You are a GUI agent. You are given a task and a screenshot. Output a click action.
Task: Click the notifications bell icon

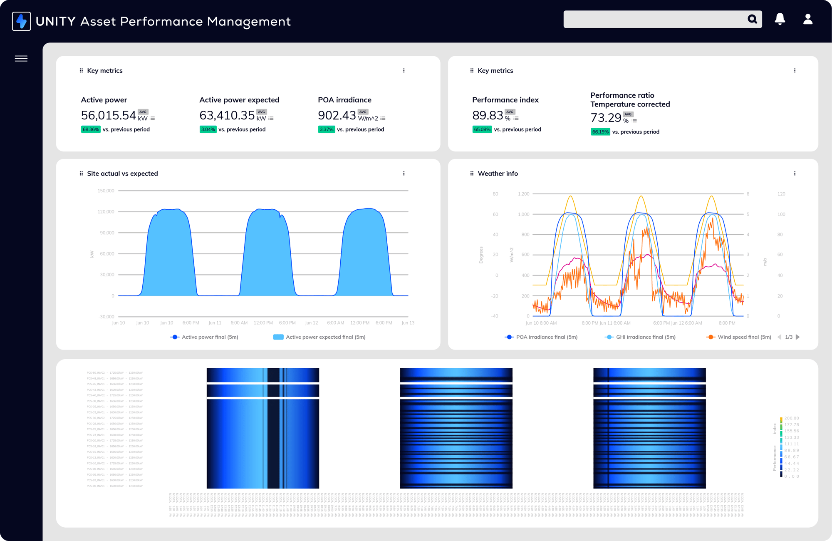779,20
